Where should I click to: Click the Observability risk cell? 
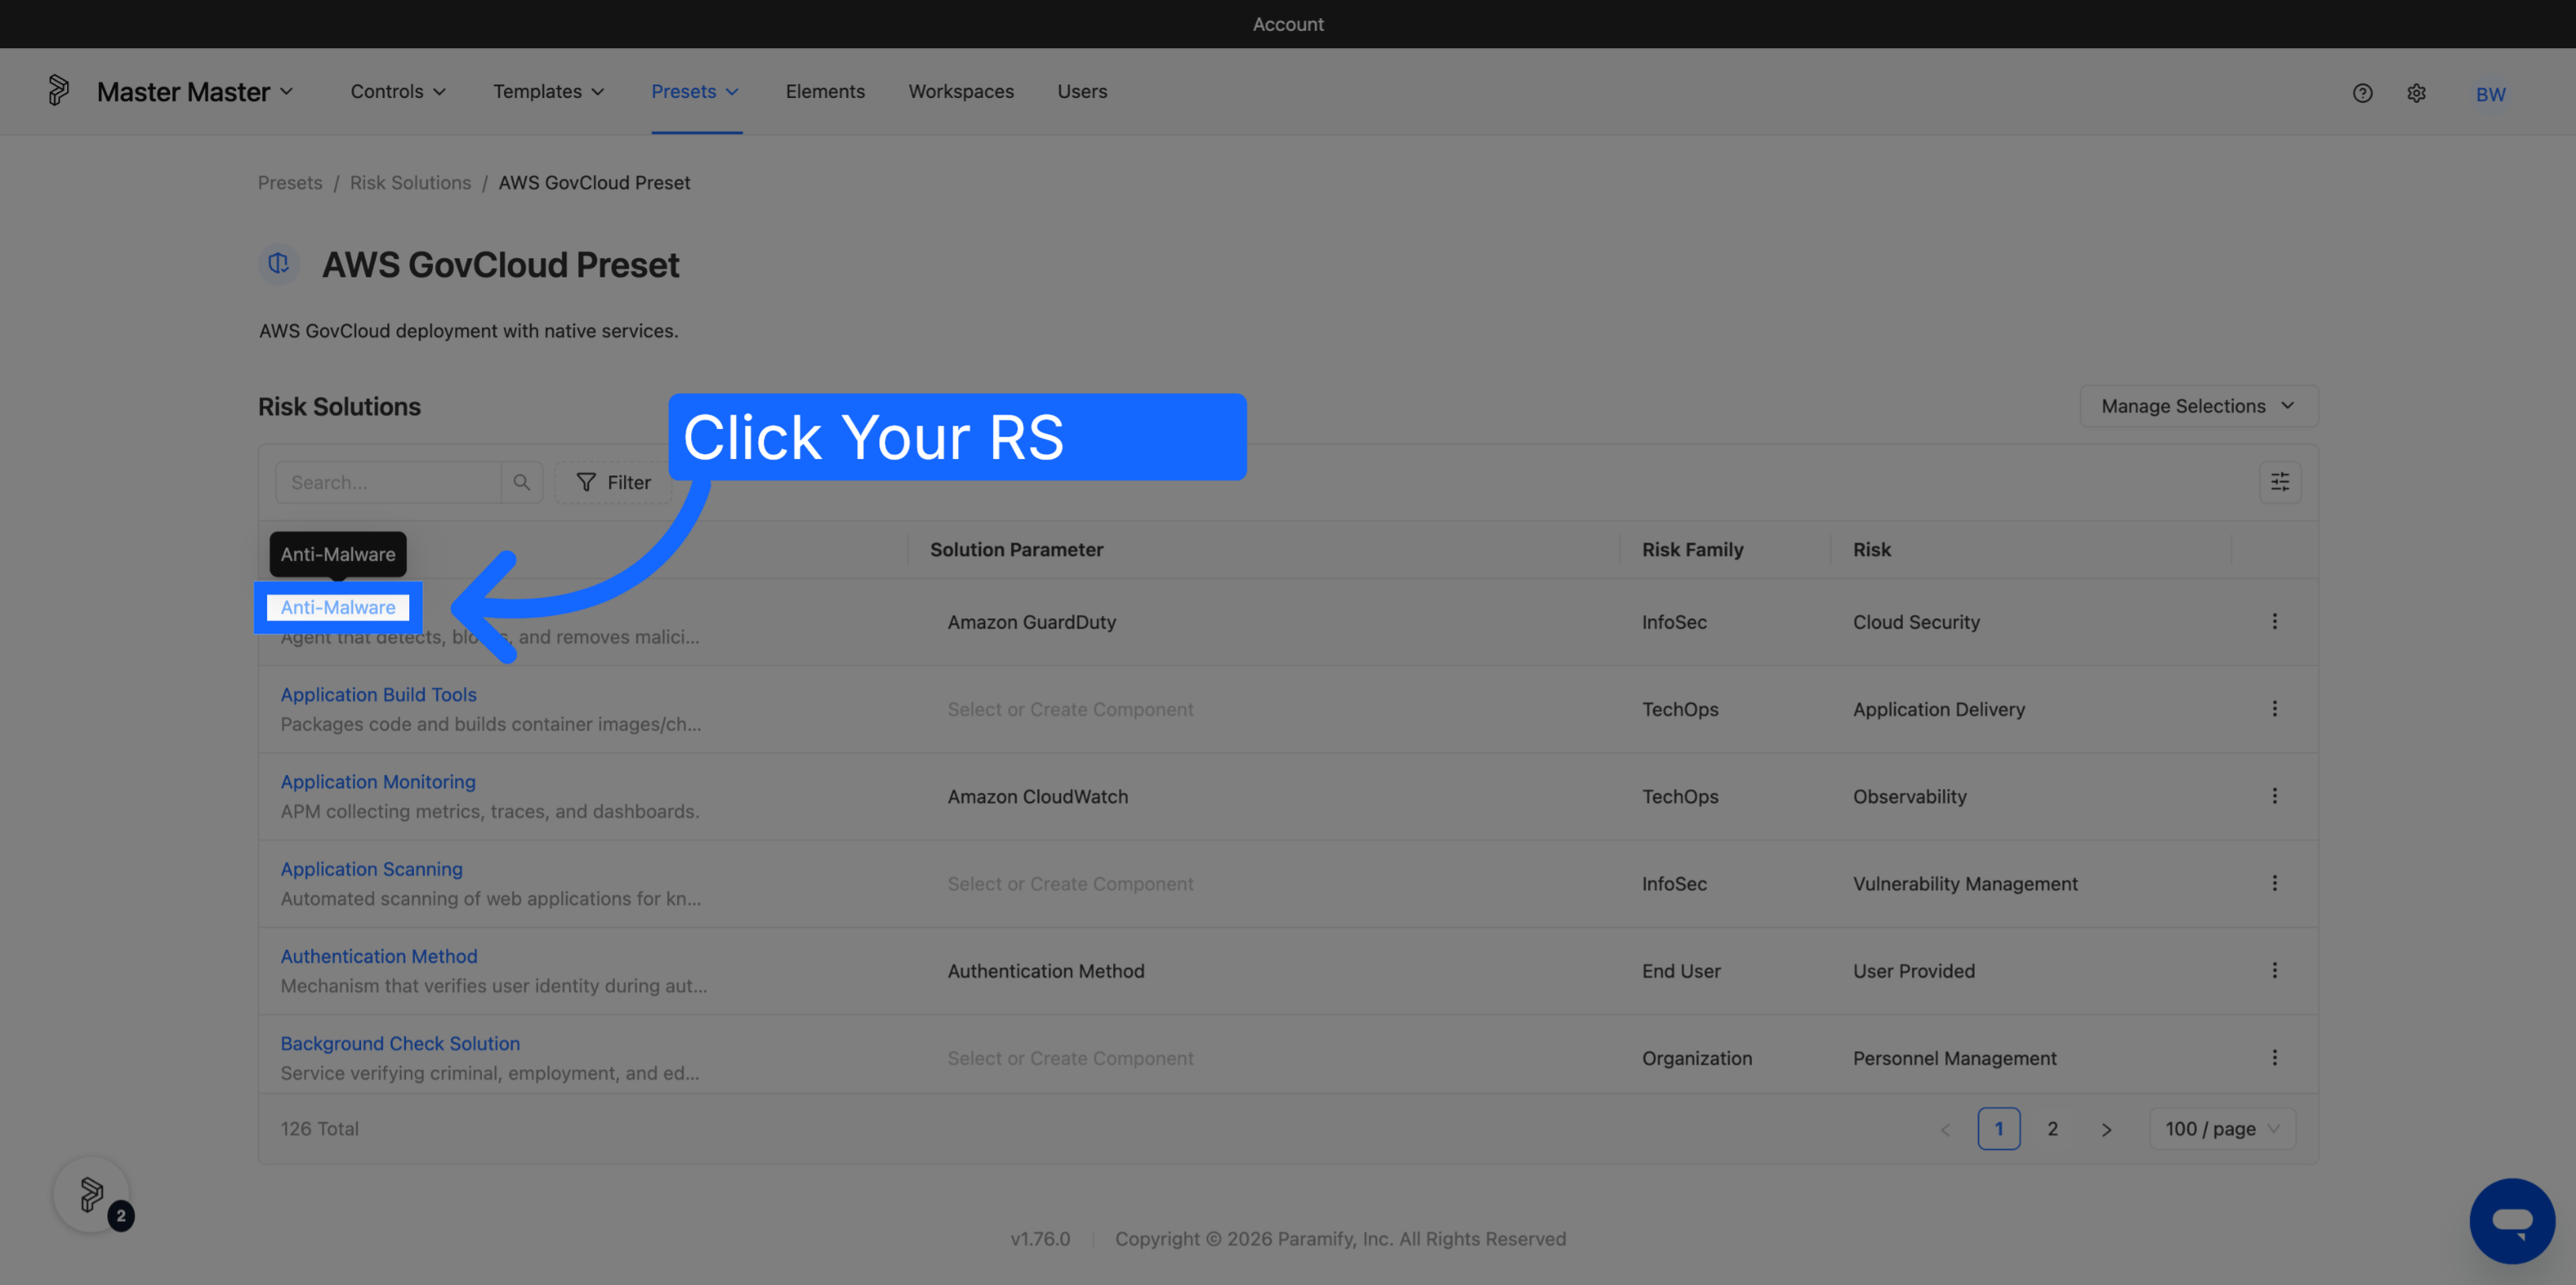[1909, 797]
